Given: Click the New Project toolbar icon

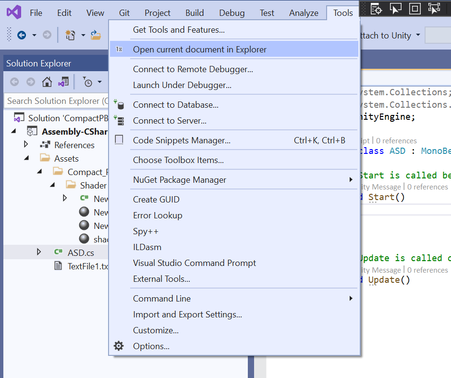Looking at the screenshot, I should click(x=71, y=35).
